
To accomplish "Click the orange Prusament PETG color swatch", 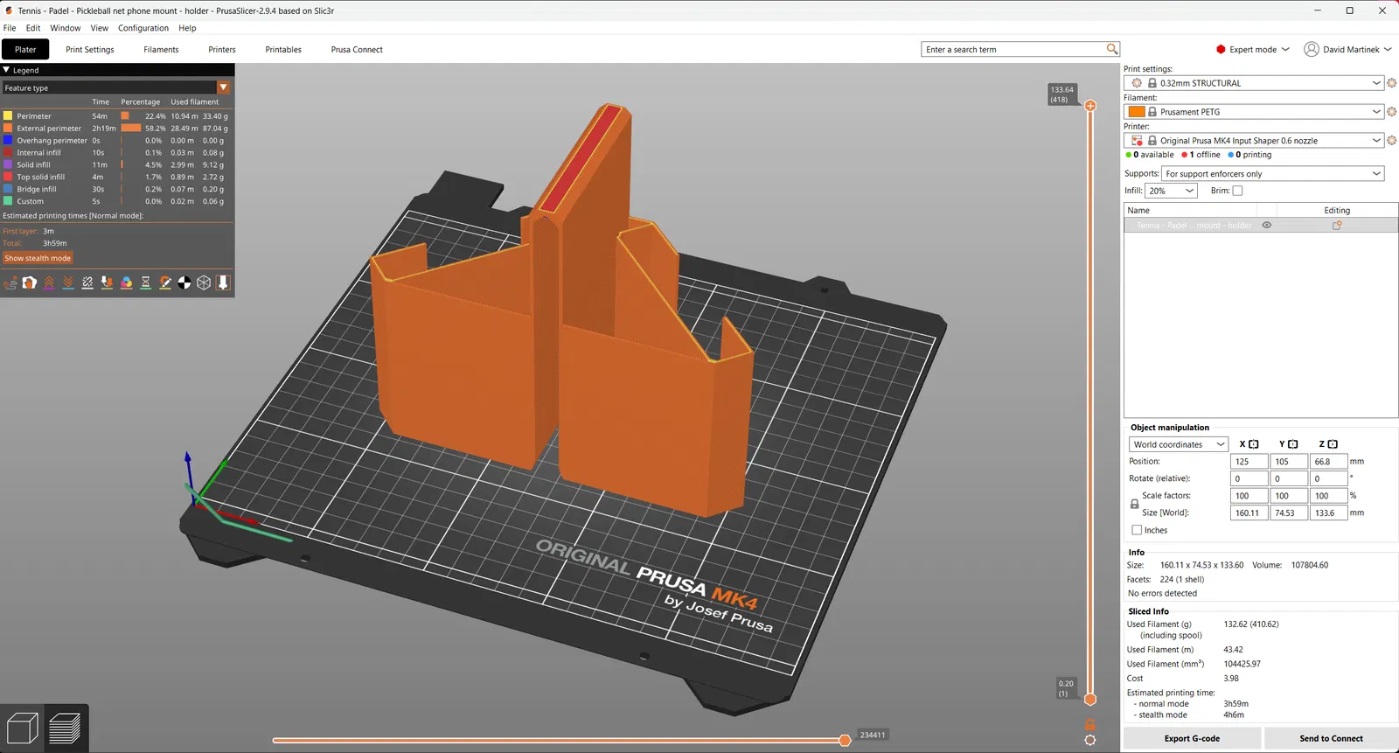I will click(x=1137, y=112).
